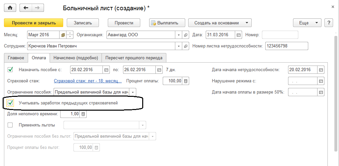Uncheck the Назначить пособие с checkbox
Viewport: 339px width, 166px height.
pos(10,69)
